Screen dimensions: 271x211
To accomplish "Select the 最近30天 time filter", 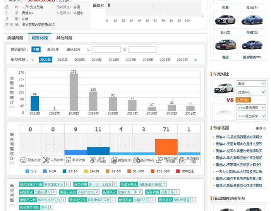I will pos(74,50).
